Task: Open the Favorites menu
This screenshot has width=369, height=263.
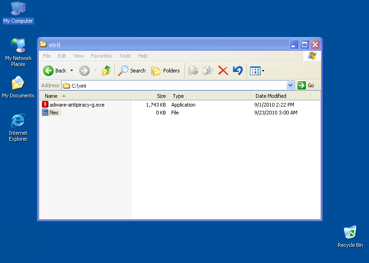Action: point(101,56)
